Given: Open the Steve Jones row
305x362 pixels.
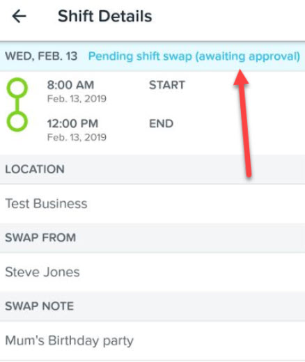Looking at the screenshot, I should [x=152, y=272].
